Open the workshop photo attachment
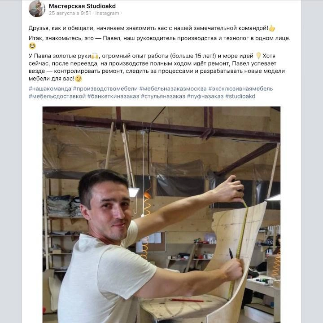Image resolution: width=323 pixels, height=323 pixels. tap(161, 214)
